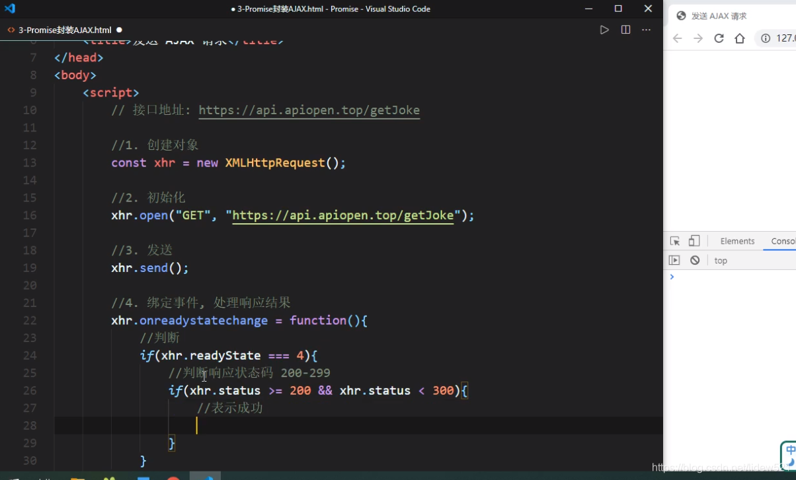Screen dimensions: 796x480
Task: Click the comment '//判断响应状态码 200-299'
Action: pyautogui.click(x=249, y=373)
